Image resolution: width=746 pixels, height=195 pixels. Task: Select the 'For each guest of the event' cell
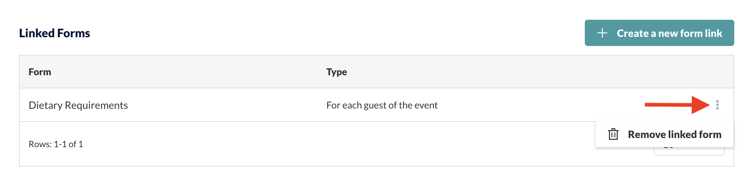click(x=382, y=105)
